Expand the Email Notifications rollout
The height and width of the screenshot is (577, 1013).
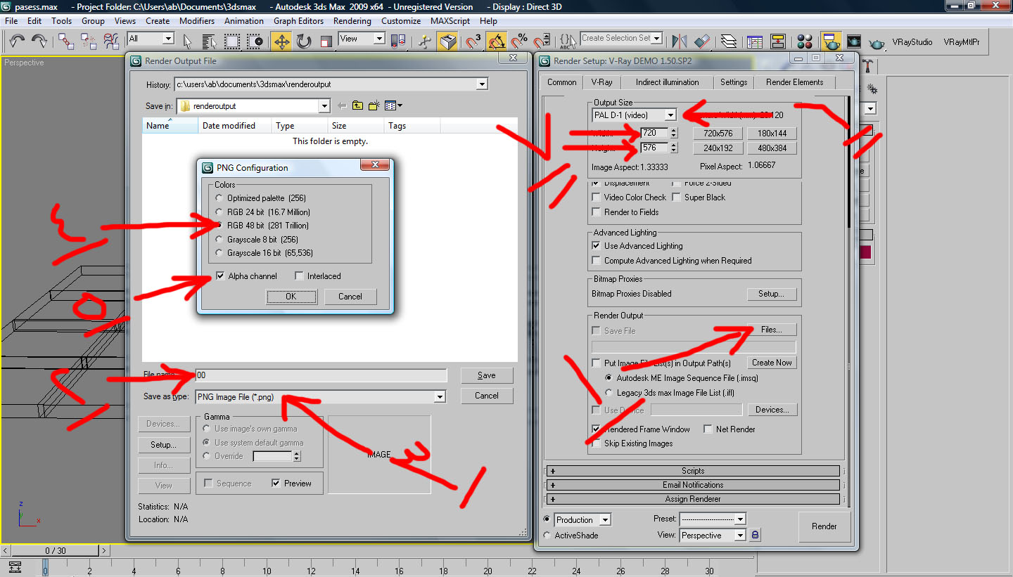693,485
